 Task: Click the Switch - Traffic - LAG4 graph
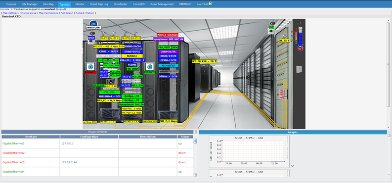pyautogui.click(x=249, y=152)
